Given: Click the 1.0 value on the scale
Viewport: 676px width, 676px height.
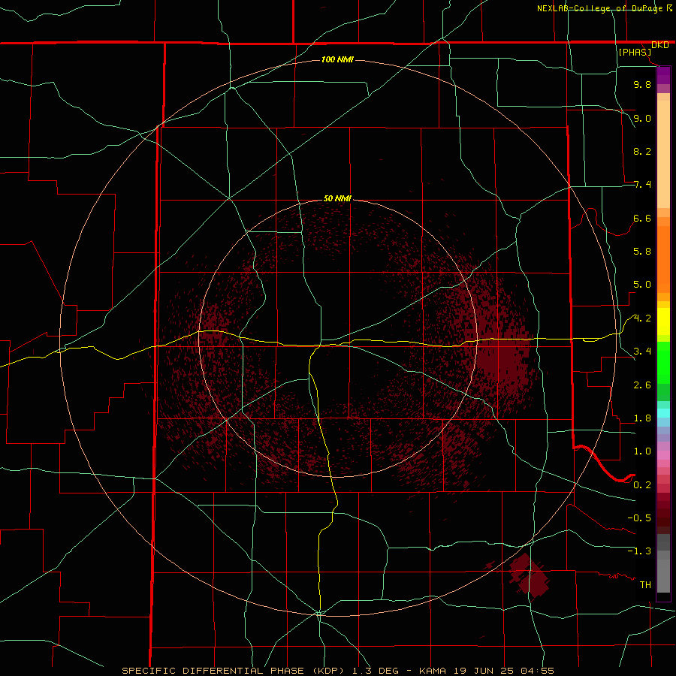Looking at the screenshot, I should pyautogui.click(x=642, y=451).
